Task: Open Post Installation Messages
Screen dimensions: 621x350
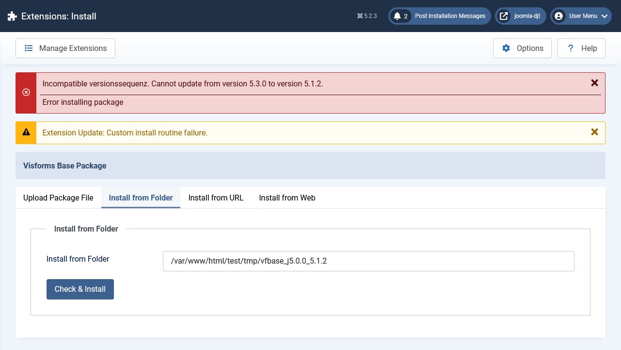Action: (x=450, y=16)
